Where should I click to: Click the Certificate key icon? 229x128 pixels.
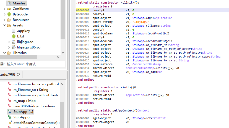(9, 9)
